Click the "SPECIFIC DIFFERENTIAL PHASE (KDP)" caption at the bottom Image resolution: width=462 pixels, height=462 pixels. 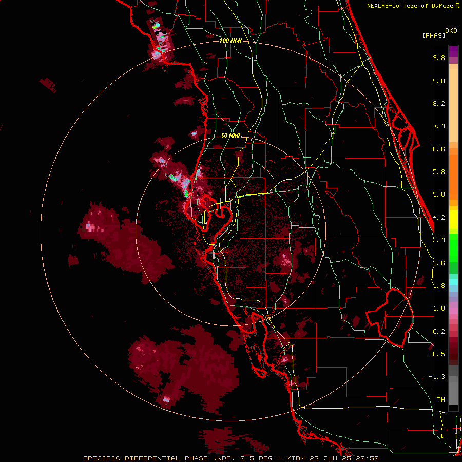159,458
